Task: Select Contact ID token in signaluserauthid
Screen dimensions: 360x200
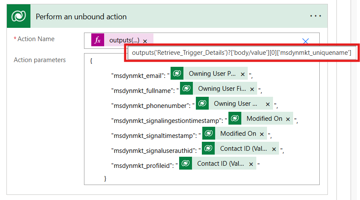Action: click(244, 149)
